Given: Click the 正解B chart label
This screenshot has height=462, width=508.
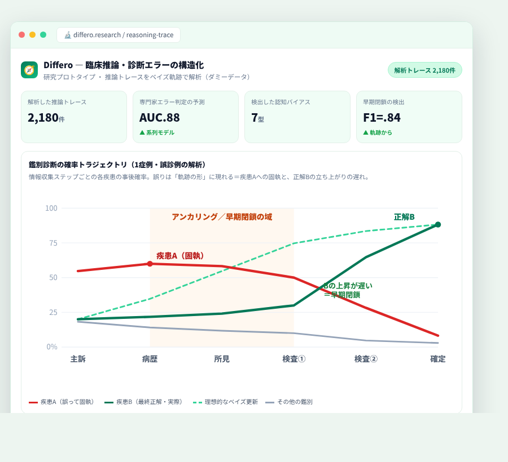Looking at the screenshot, I should click(404, 217).
